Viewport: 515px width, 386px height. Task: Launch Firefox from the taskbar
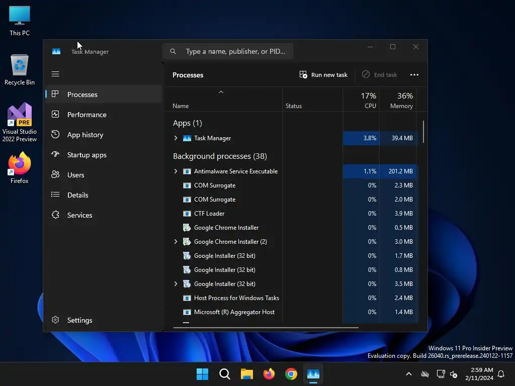tap(269, 374)
